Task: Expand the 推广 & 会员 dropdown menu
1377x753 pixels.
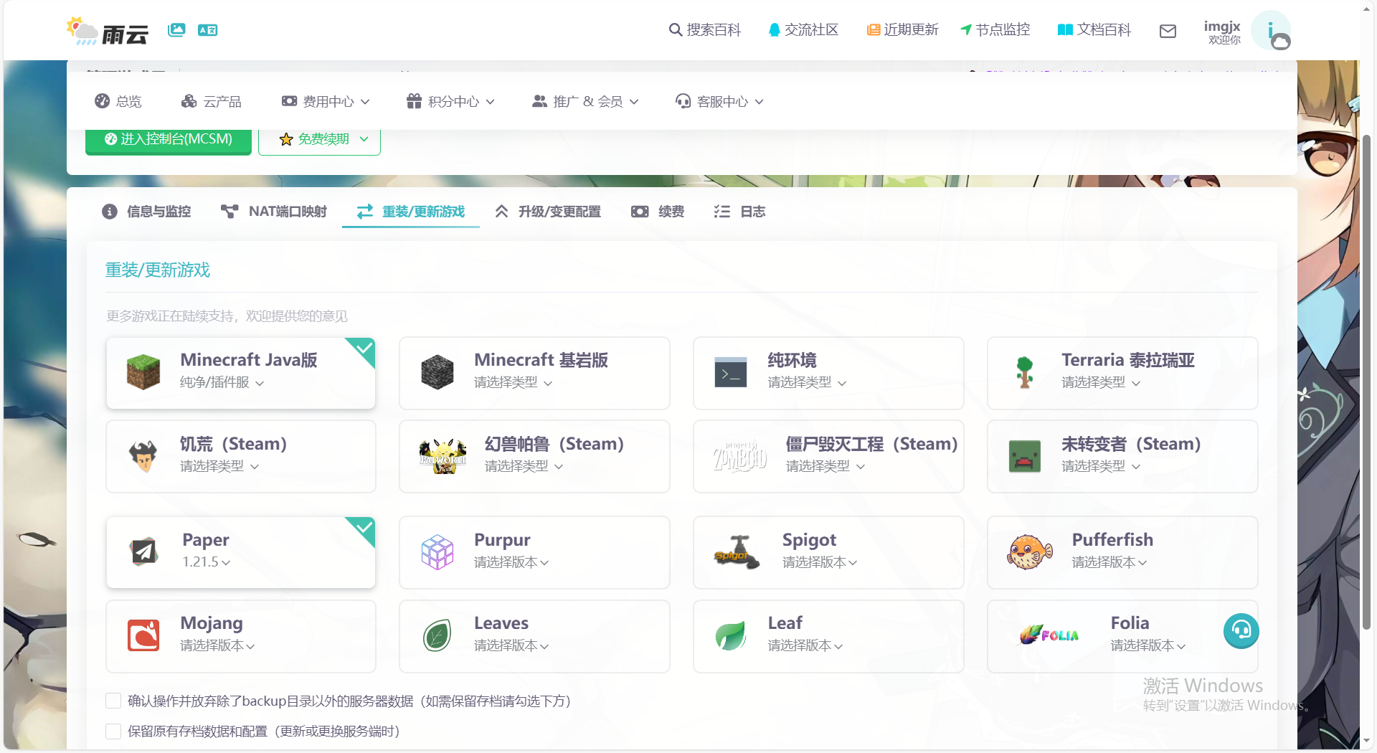Action: 585,101
